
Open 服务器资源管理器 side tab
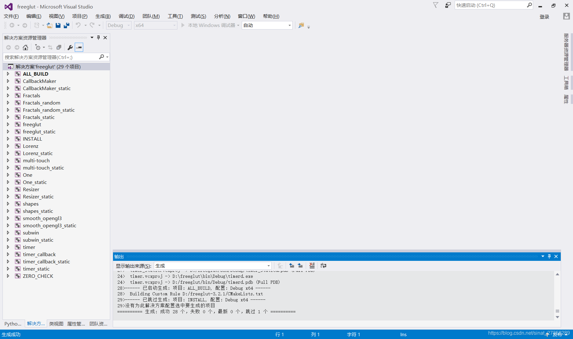(x=566, y=52)
